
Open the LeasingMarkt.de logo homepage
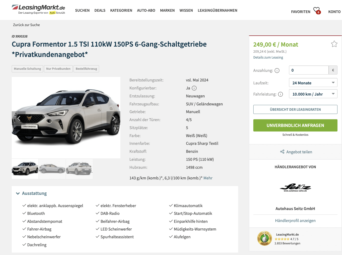39,9
